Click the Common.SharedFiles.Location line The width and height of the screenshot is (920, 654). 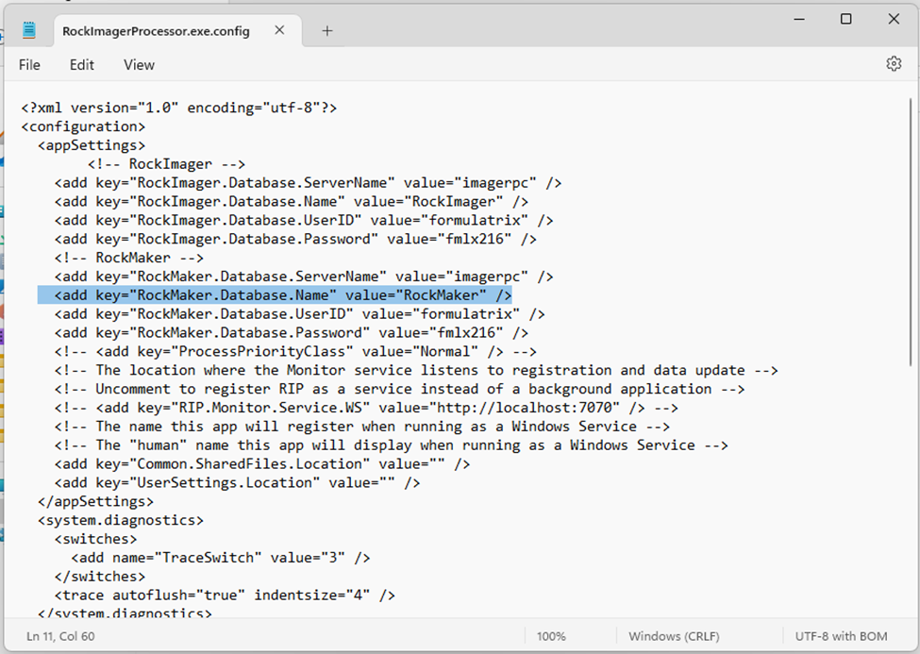pyautogui.click(x=262, y=464)
